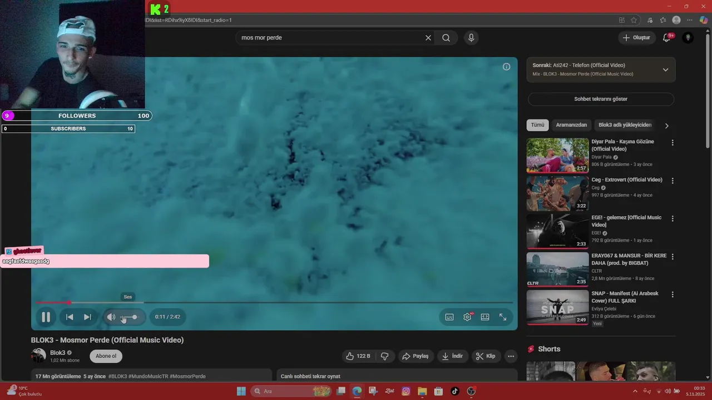Expand the Mix playlist panel
The image size is (712, 400).
665,69
